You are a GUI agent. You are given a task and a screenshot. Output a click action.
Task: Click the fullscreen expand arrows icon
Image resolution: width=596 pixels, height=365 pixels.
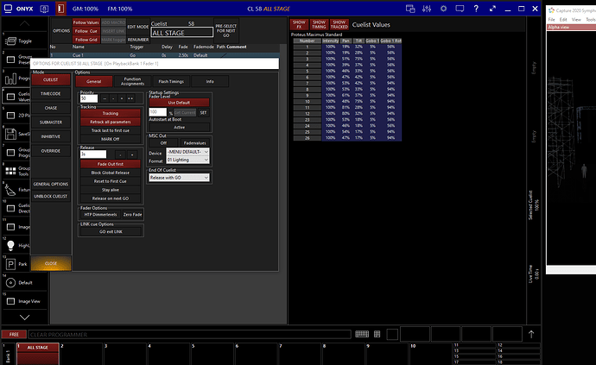492,9
